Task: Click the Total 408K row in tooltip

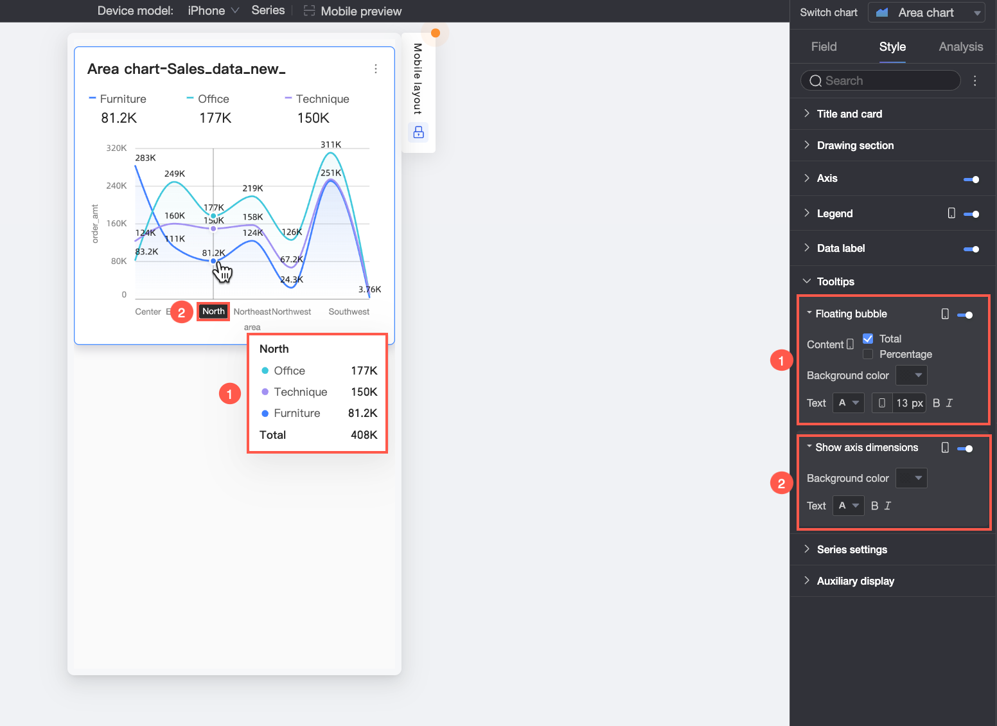Action: click(318, 435)
